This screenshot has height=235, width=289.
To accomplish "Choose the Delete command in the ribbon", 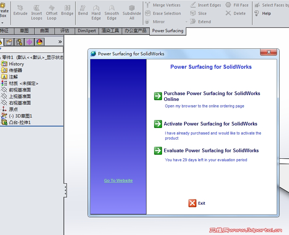I will click(235, 13).
